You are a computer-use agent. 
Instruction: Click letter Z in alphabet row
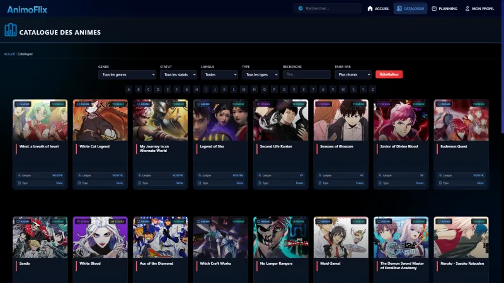pos(372,90)
